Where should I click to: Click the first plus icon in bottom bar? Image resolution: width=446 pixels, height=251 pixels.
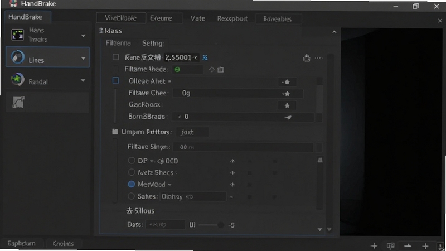tap(374, 246)
